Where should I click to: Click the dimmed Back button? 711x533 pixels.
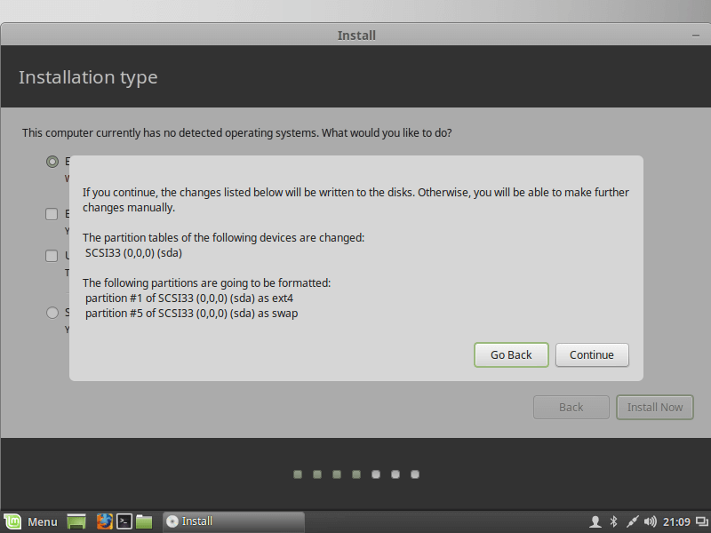tap(571, 407)
